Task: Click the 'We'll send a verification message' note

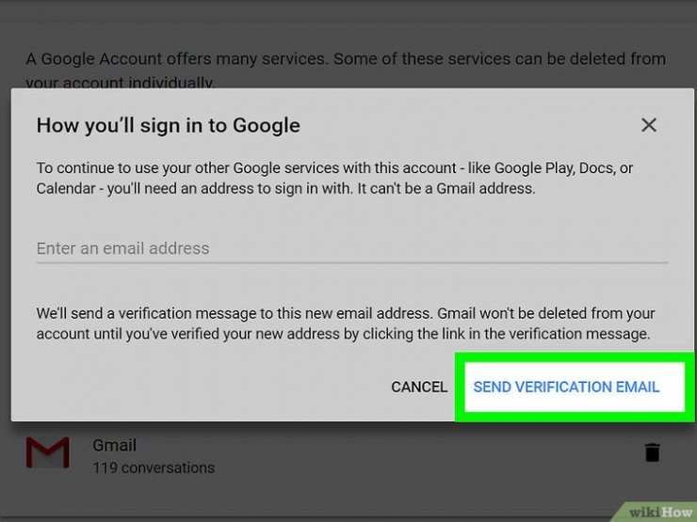Action: tap(345, 323)
